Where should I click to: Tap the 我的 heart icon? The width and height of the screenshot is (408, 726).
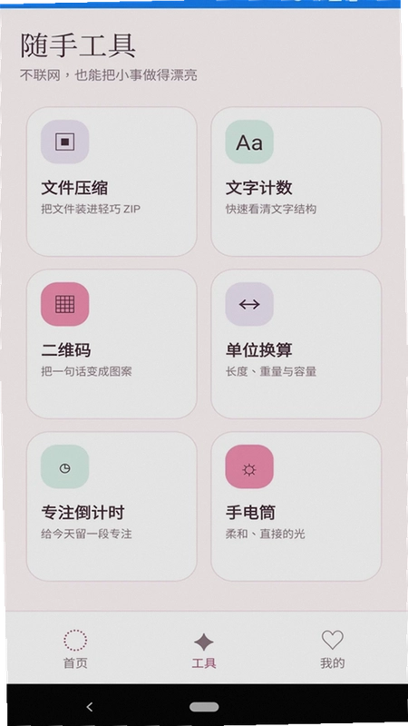tap(332, 640)
